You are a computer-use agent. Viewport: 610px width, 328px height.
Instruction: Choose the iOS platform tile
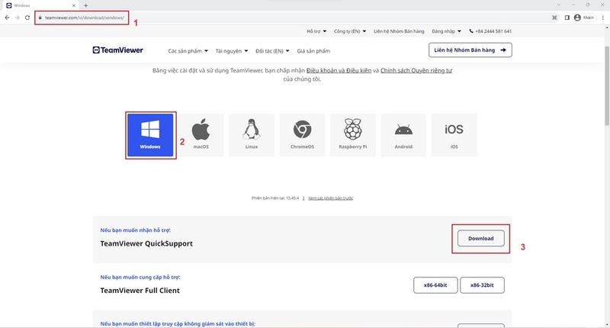pos(454,135)
